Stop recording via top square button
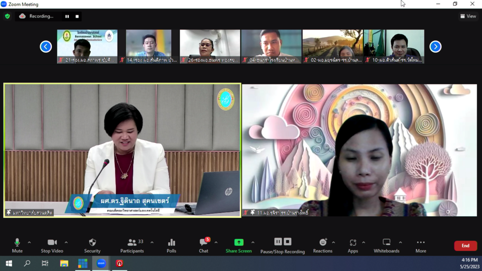This screenshot has width=482, height=271. 77,16
